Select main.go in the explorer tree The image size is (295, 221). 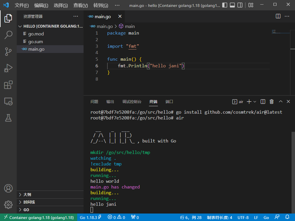pyautogui.click(x=50, y=49)
